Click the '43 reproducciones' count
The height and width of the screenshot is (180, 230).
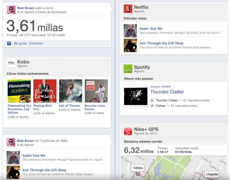[x=184, y=106]
